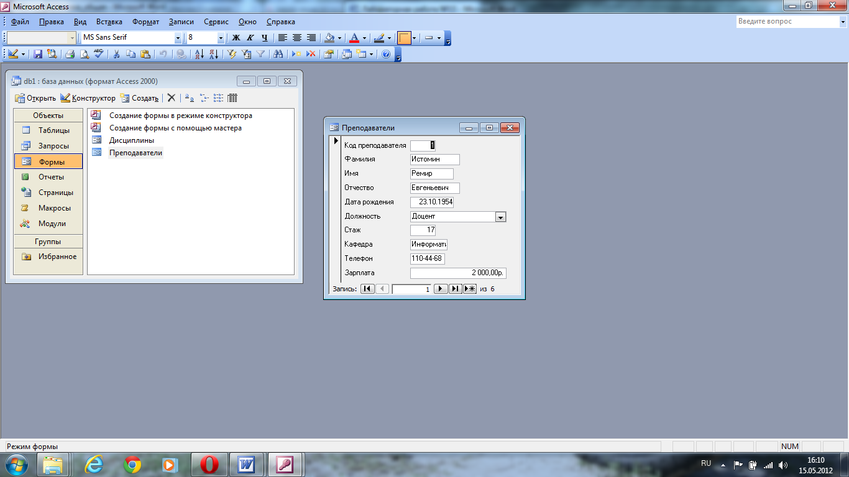Click the Undo arrow icon

tap(163, 54)
